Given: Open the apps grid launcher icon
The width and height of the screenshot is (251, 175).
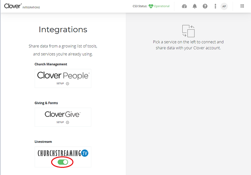Looking at the screenshot, I should [x=242, y=6].
